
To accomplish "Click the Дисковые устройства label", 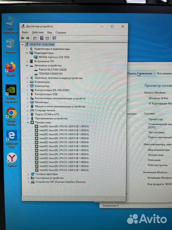I will (x=48, y=66).
